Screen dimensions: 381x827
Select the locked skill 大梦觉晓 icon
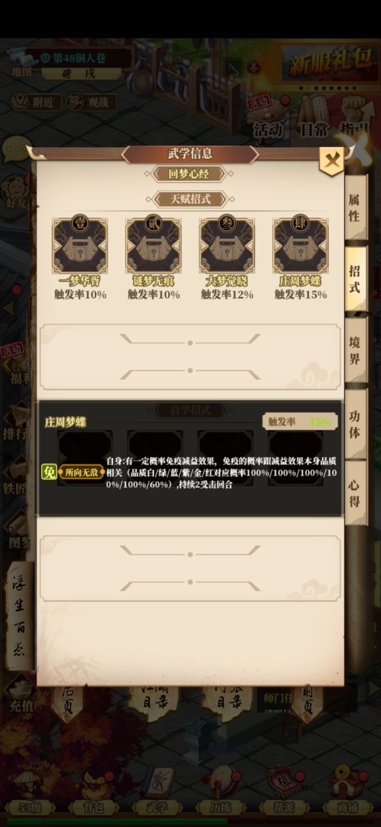pyautogui.click(x=227, y=244)
